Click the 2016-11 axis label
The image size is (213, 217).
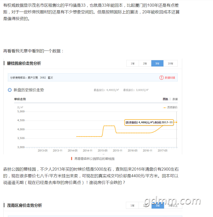point(148,151)
